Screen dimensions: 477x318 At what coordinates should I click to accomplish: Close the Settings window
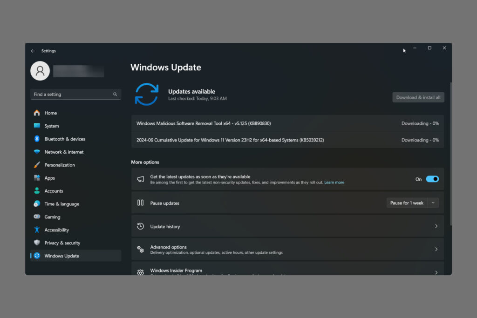coord(444,48)
